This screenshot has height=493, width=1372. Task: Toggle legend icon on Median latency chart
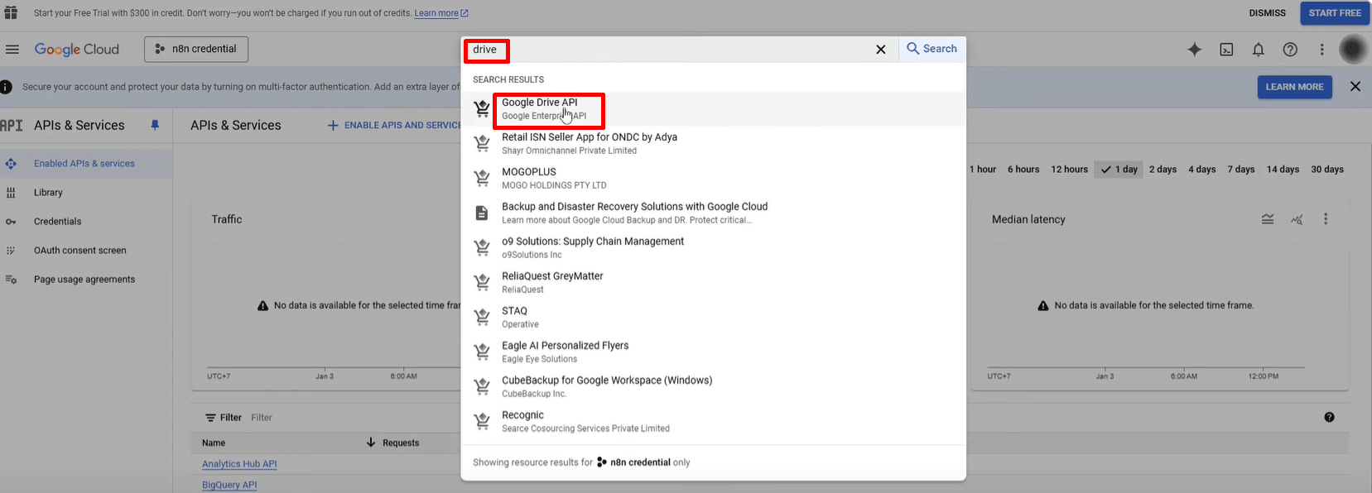point(1268,219)
